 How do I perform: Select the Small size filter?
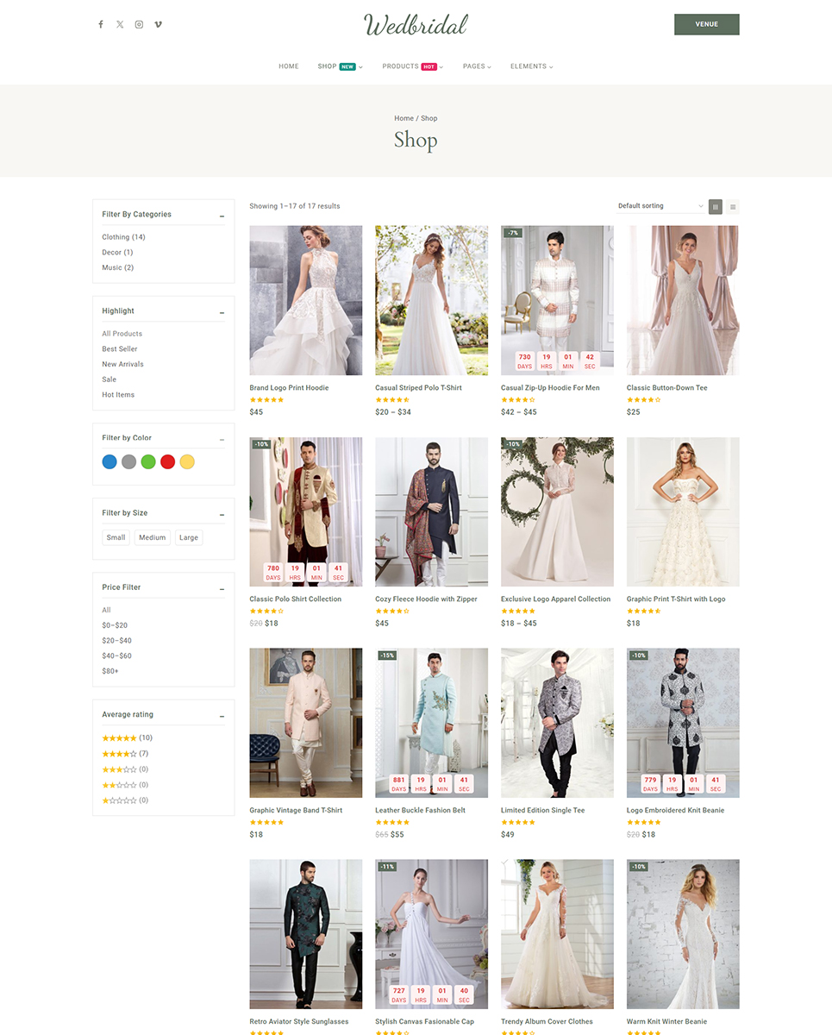(x=116, y=537)
